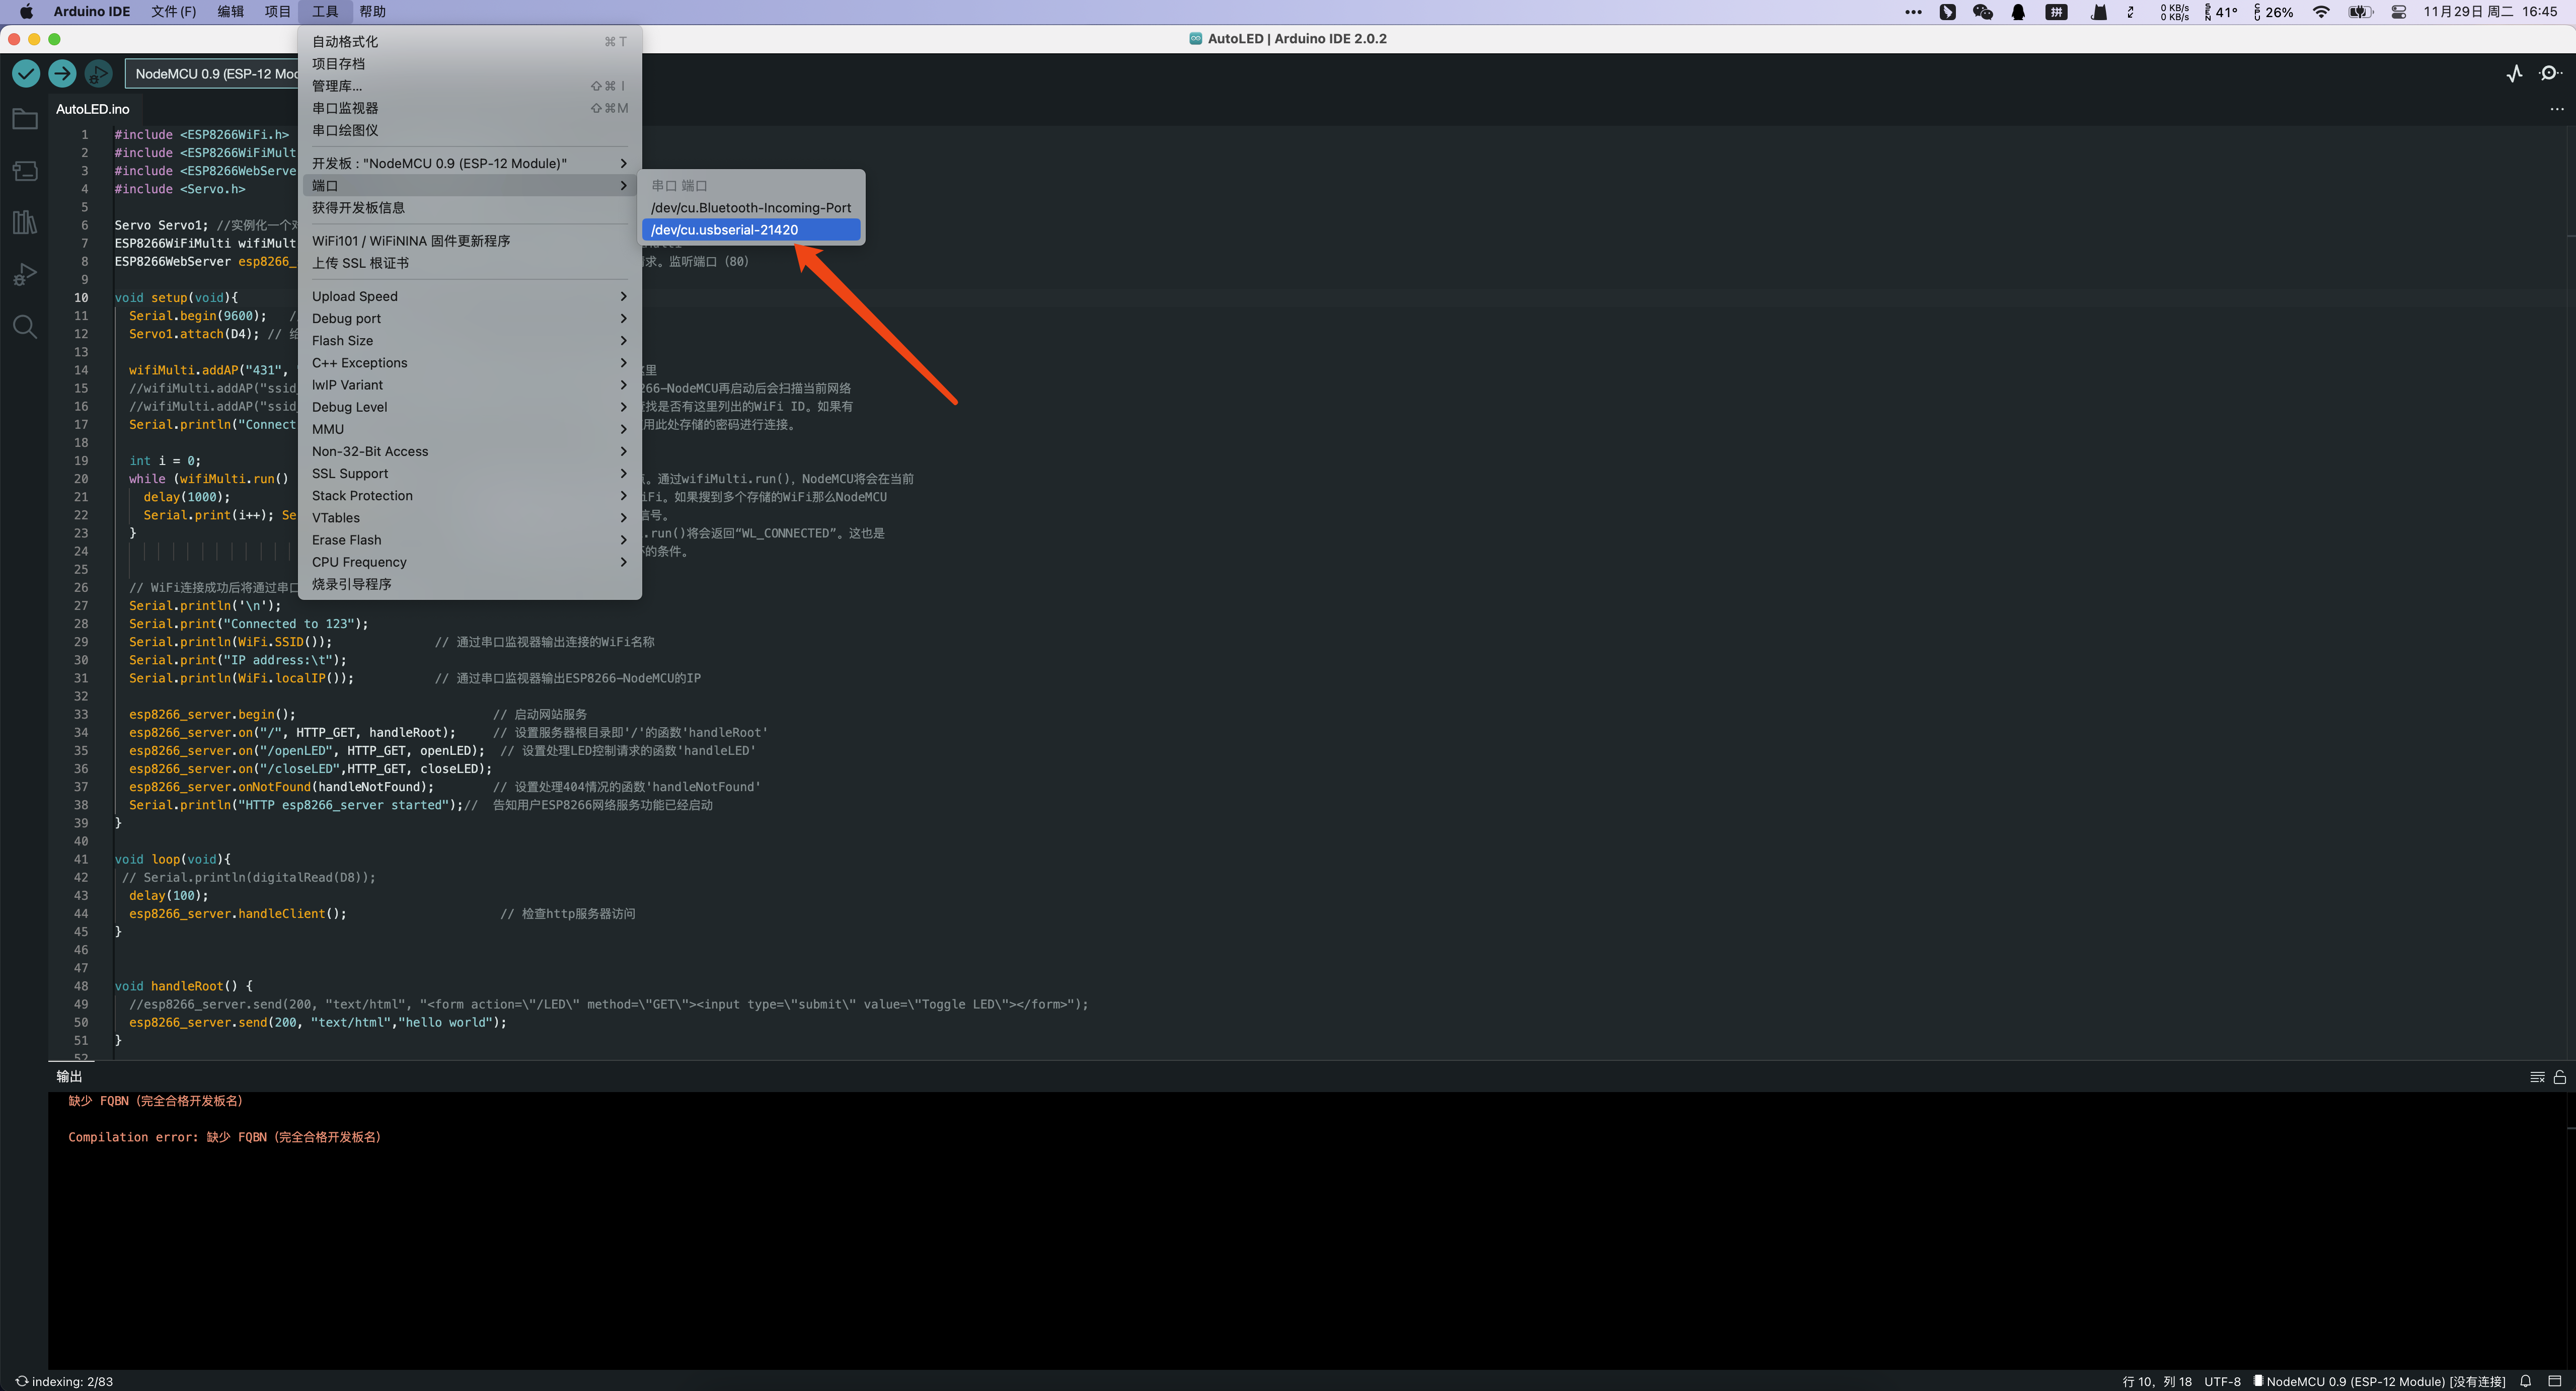The width and height of the screenshot is (2576, 1391).
Task: Click the battery icon in menu bar
Action: pos(2360,12)
